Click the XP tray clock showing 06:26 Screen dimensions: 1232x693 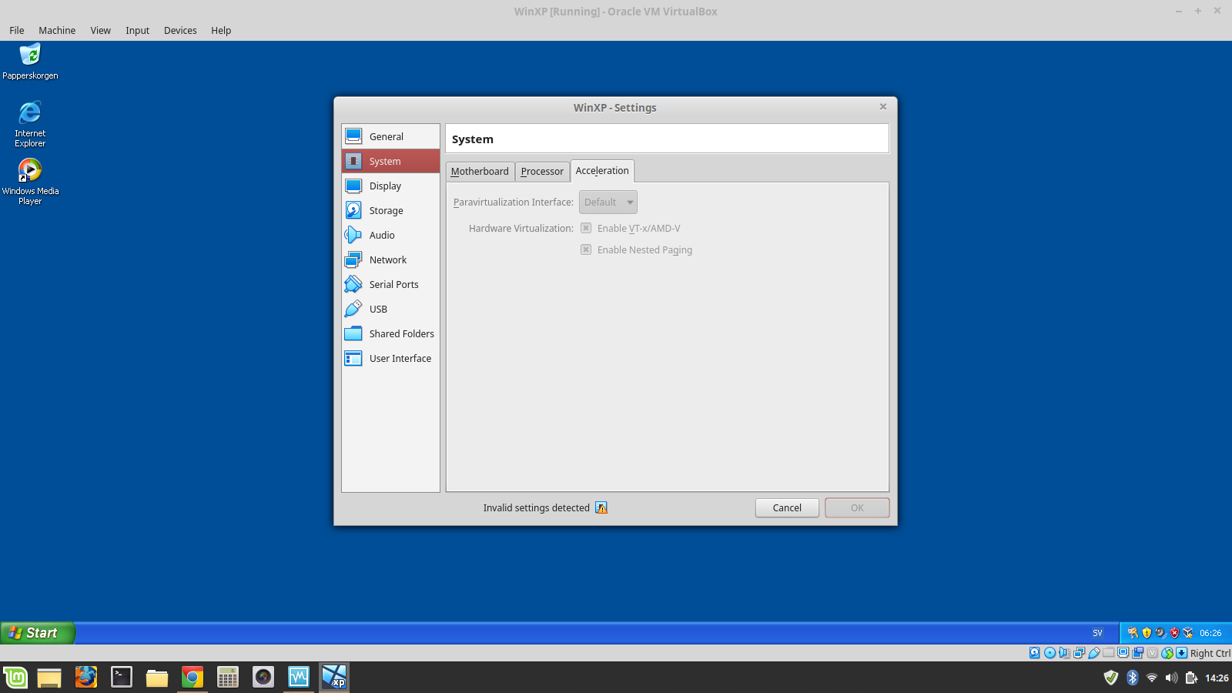point(1210,633)
